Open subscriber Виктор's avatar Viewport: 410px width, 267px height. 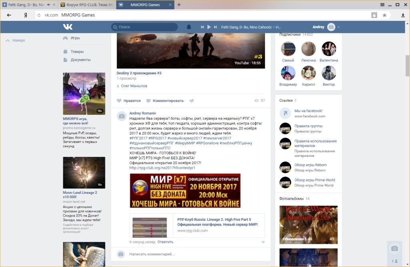[x=329, y=73]
